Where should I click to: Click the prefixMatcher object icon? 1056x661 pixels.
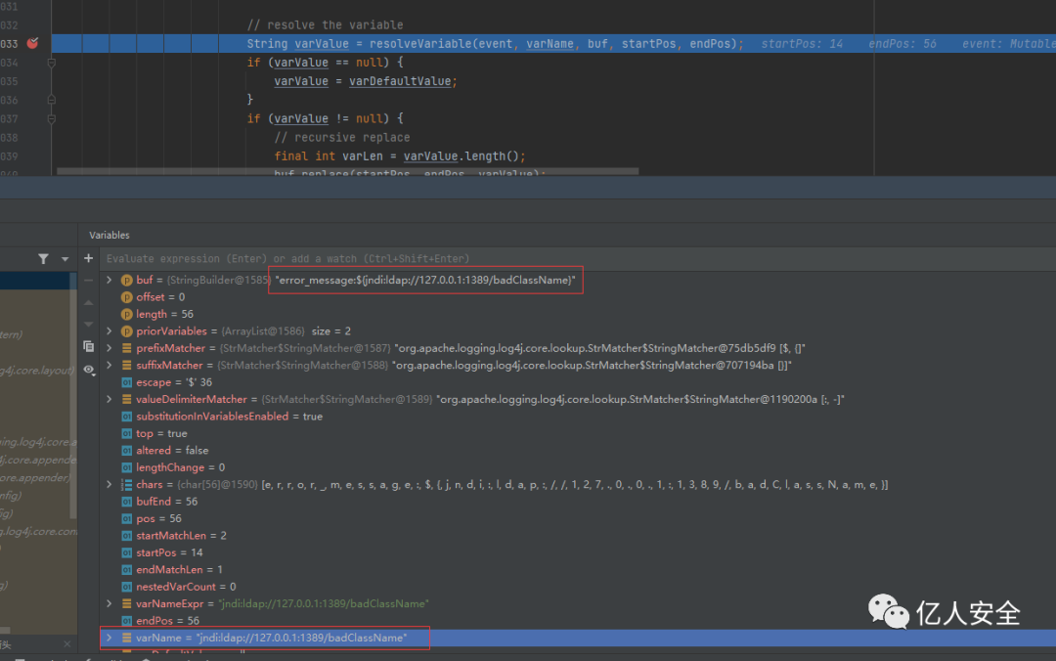[126, 348]
